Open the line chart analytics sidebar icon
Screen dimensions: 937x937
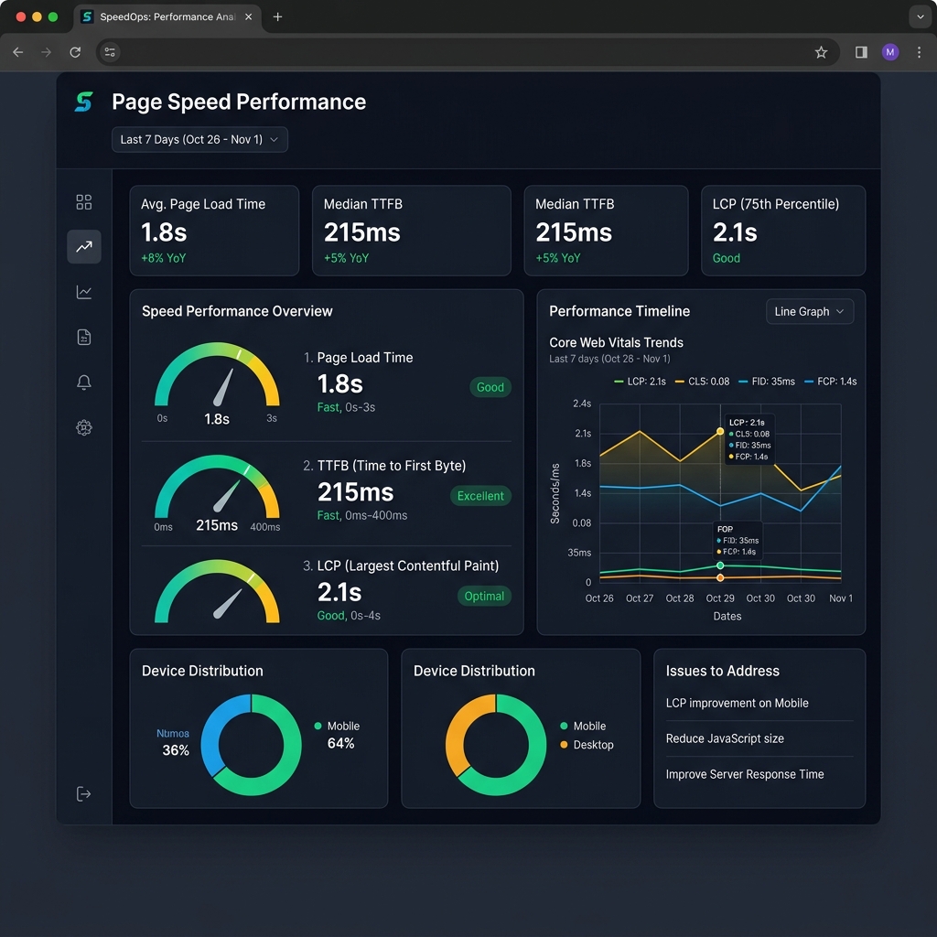coord(83,292)
